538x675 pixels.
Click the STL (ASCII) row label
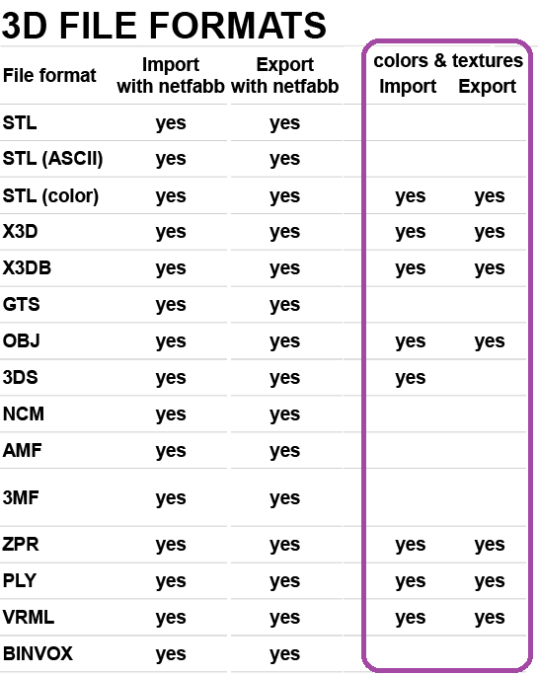click(52, 159)
